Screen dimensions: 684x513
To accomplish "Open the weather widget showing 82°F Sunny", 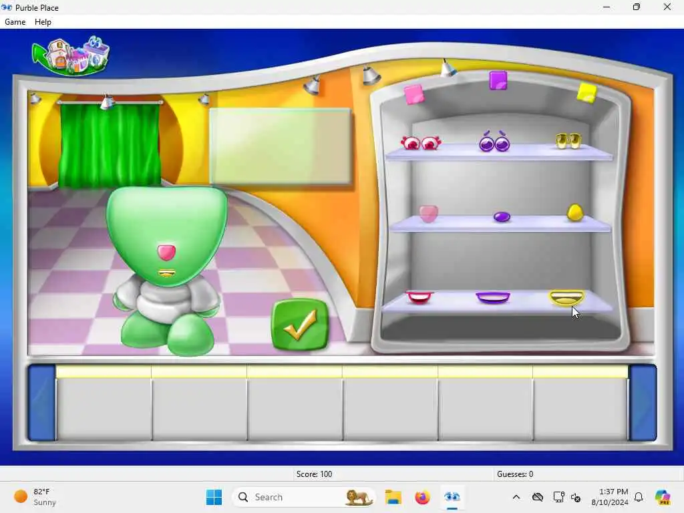I will point(36,497).
